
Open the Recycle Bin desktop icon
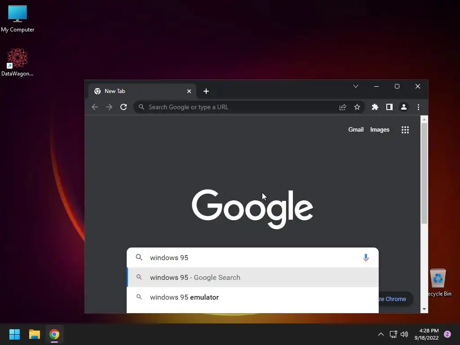(x=439, y=282)
